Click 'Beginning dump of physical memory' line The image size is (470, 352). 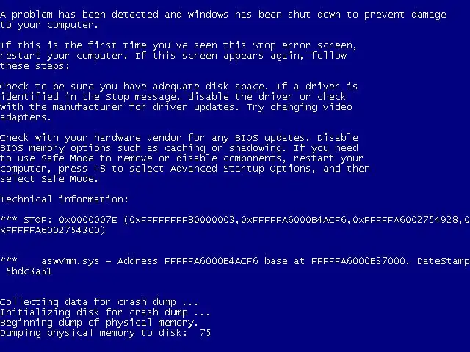pyautogui.click(x=99, y=323)
